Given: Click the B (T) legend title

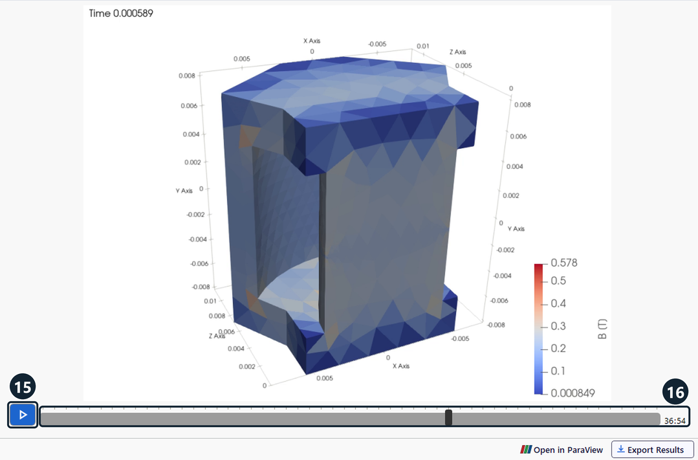Looking at the screenshot, I should [x=602, y=329].
